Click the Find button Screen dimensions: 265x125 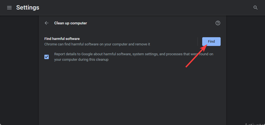point(211,42)
